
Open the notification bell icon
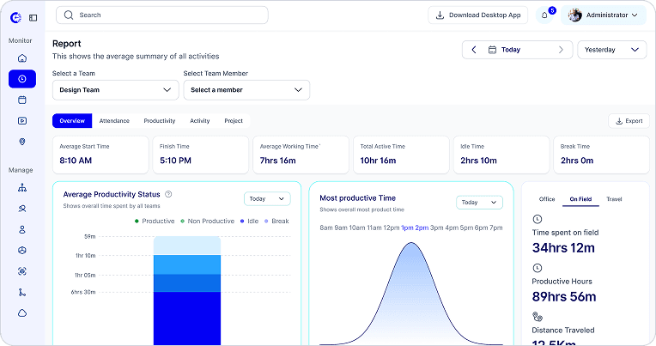[544, 15]
